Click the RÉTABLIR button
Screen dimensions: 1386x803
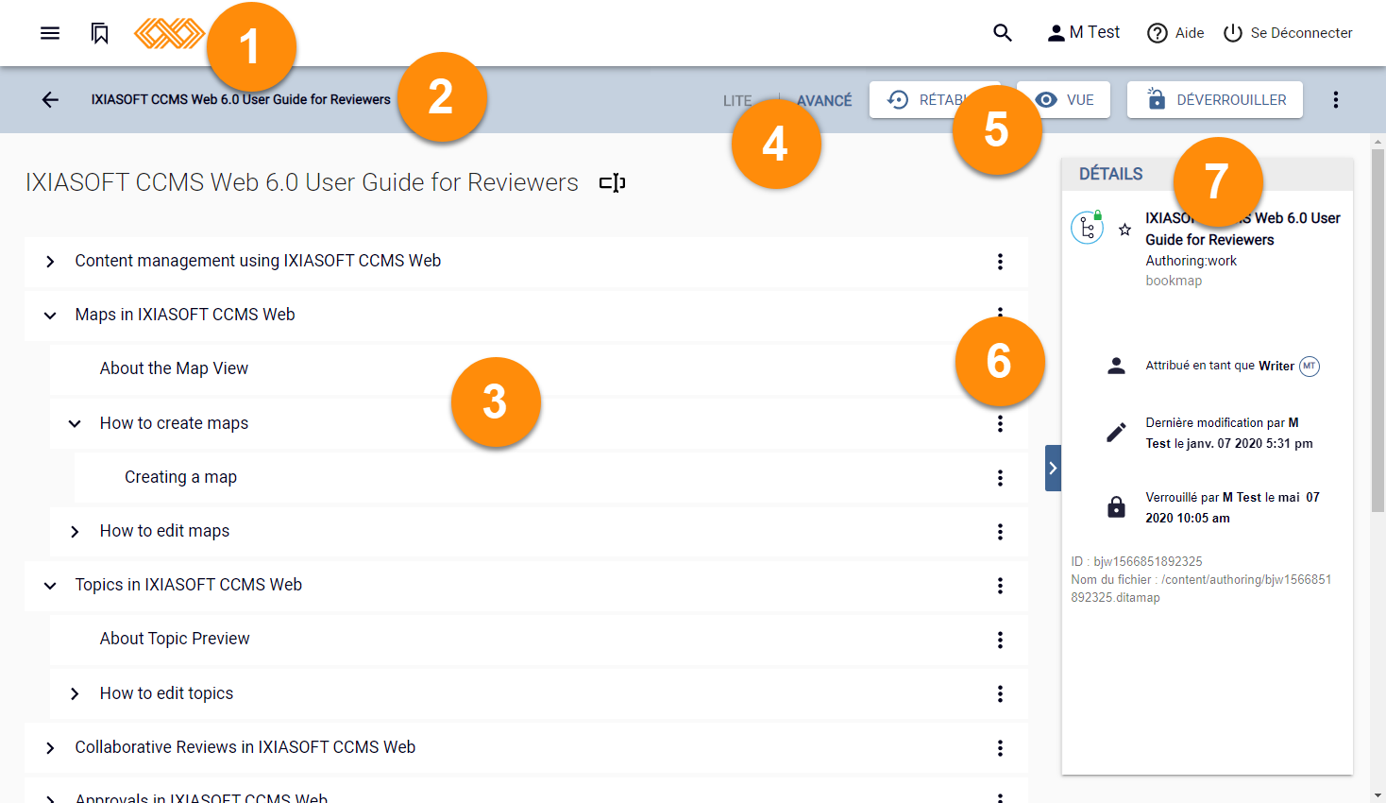coord(935,99)
